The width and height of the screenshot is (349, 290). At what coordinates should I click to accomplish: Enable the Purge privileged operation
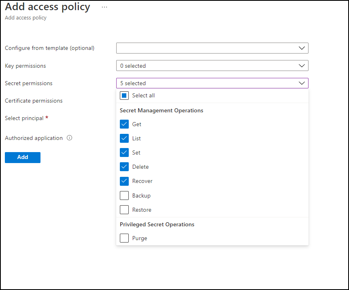[124, 238]
